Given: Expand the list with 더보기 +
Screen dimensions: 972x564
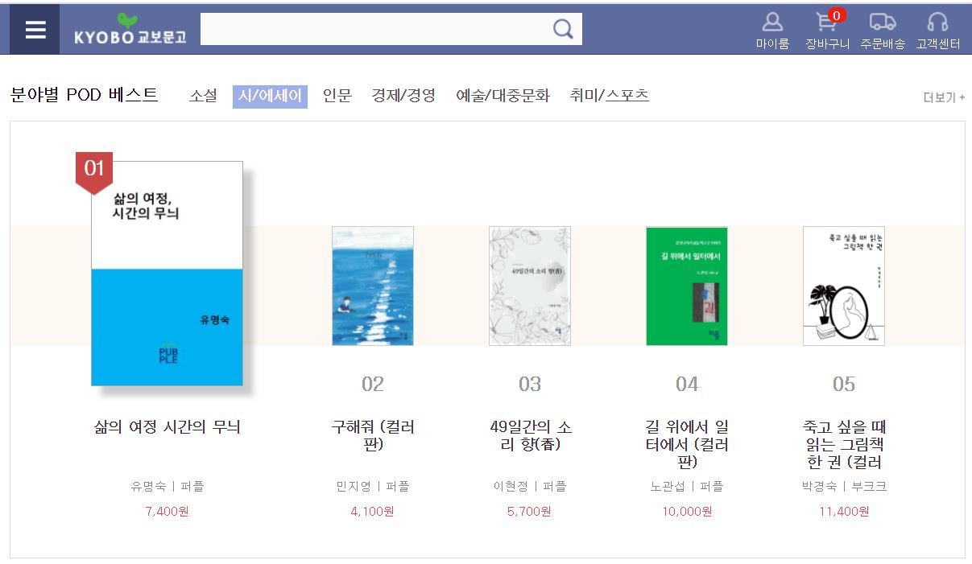Looking at the screenshot, I should coord(944,97).
